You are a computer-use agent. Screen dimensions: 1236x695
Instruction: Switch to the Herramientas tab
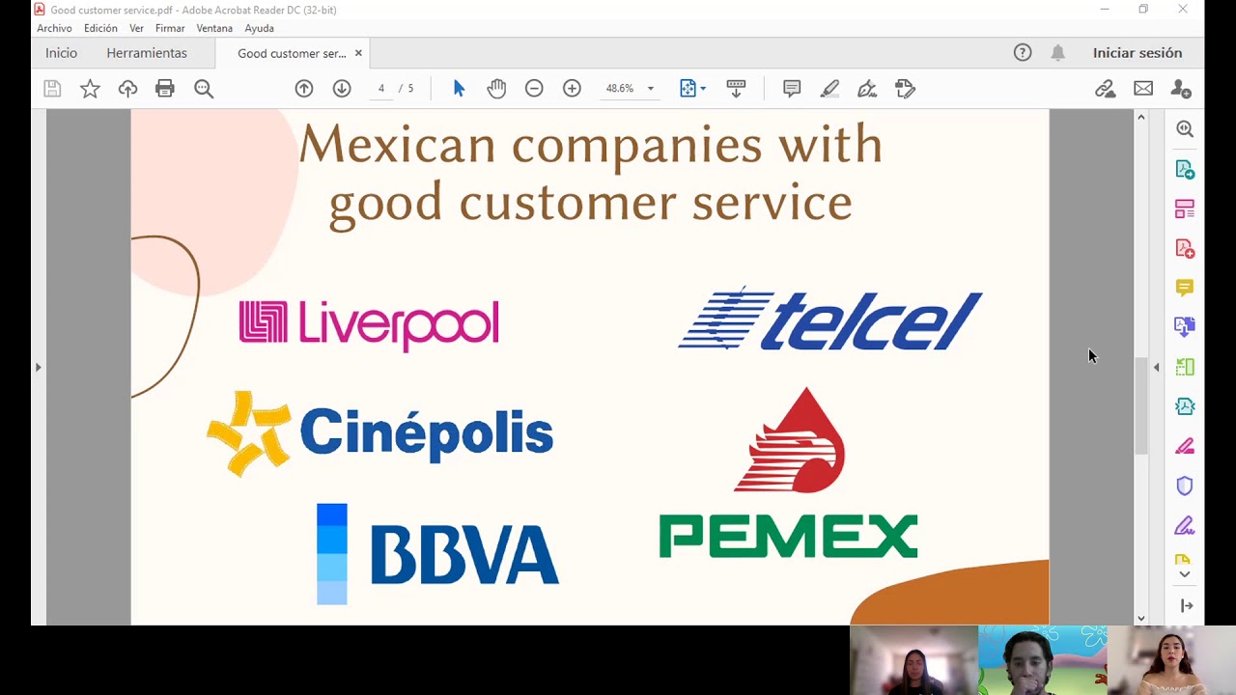click(147, 53)
